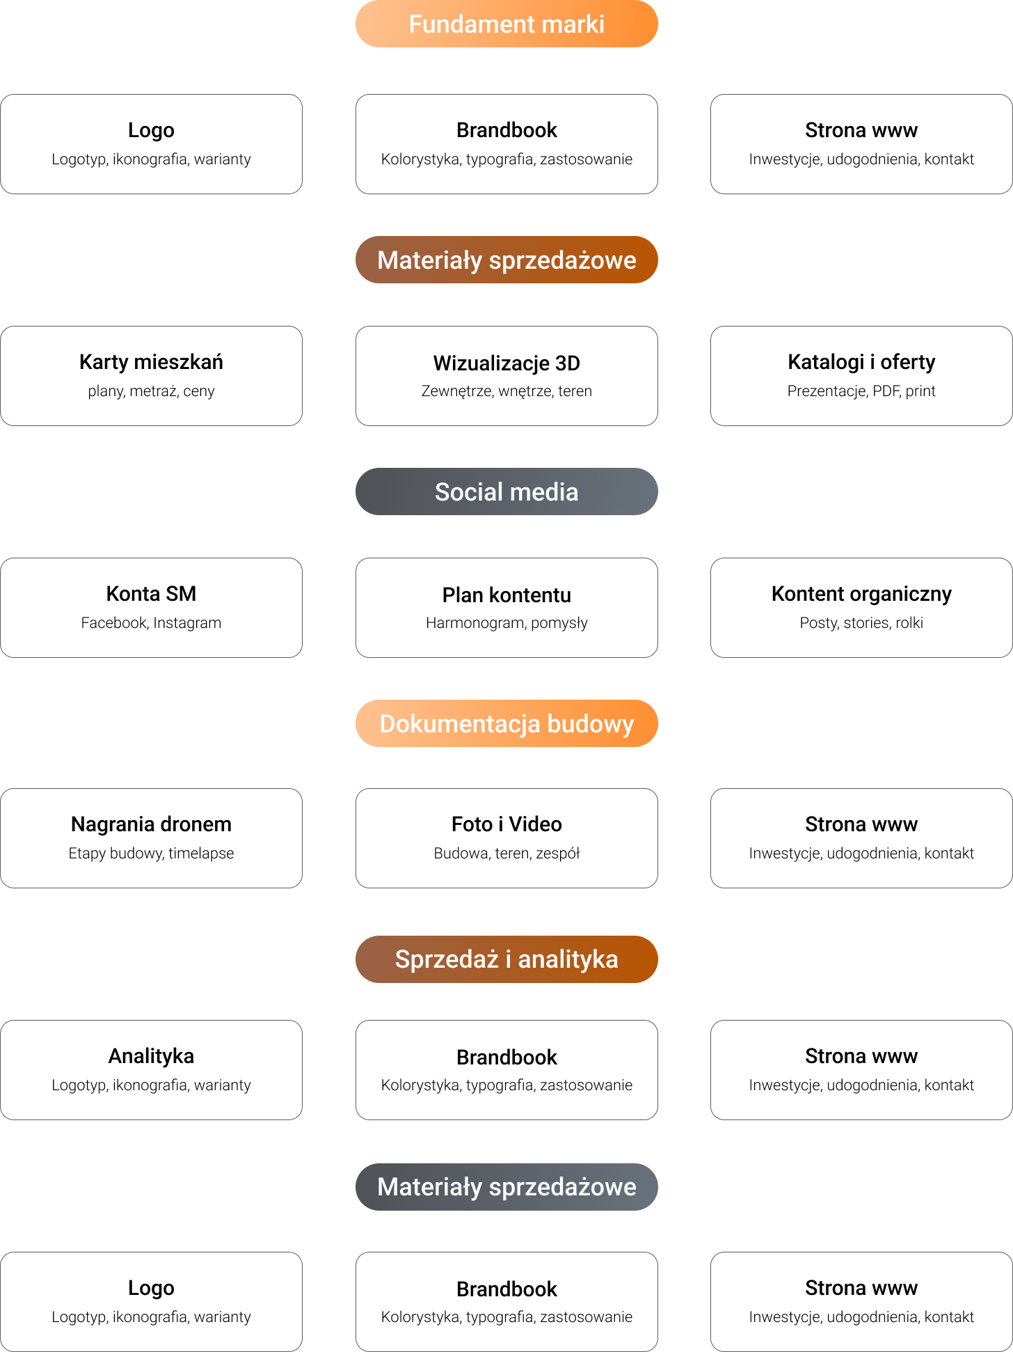Click the gray Materiały sprzedażowe header
Screen dimensions: 1013x1352
[506, 1187]
